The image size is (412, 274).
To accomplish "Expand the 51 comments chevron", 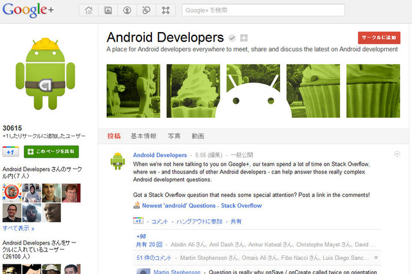I will 376,257.
